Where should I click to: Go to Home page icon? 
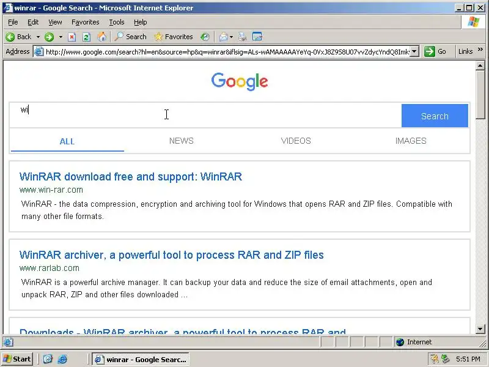[101, 37]
